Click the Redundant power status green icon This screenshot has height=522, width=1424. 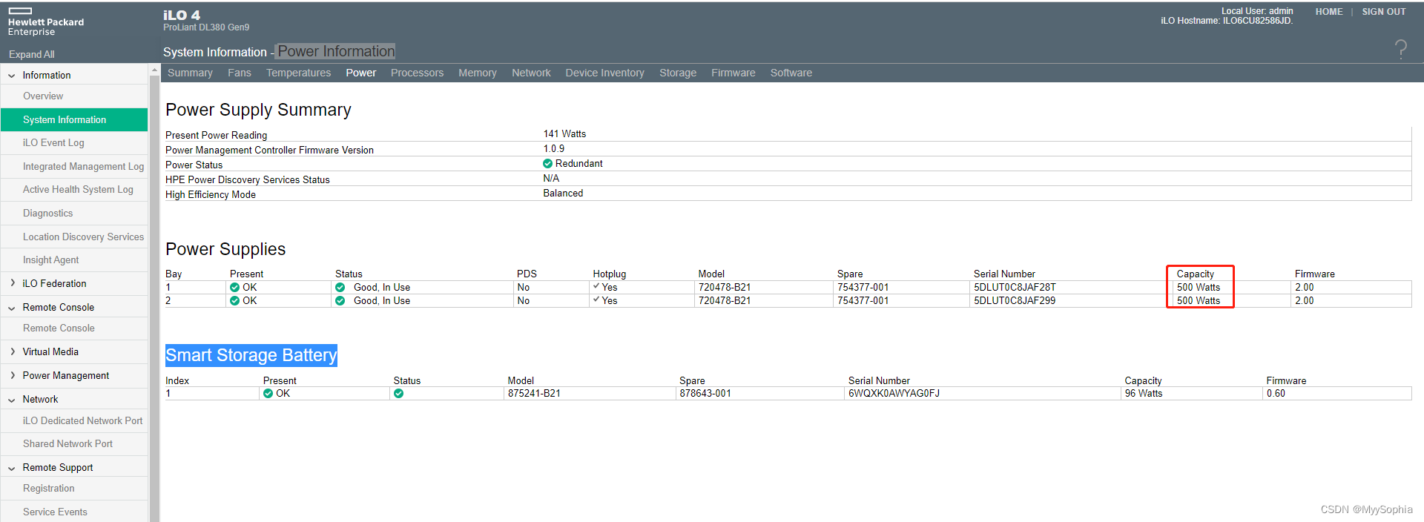547,164
